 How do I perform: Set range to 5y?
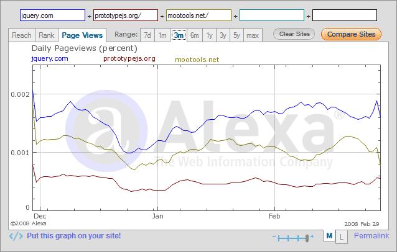(x=236, y=35)
